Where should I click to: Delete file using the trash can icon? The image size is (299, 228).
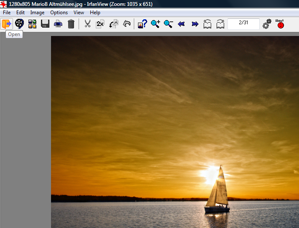pyautogui.click(x=71, y=24)
